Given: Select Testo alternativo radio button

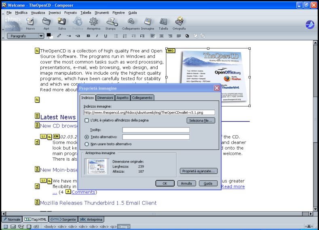Looking at the screenshot, I should pos(87,137).
